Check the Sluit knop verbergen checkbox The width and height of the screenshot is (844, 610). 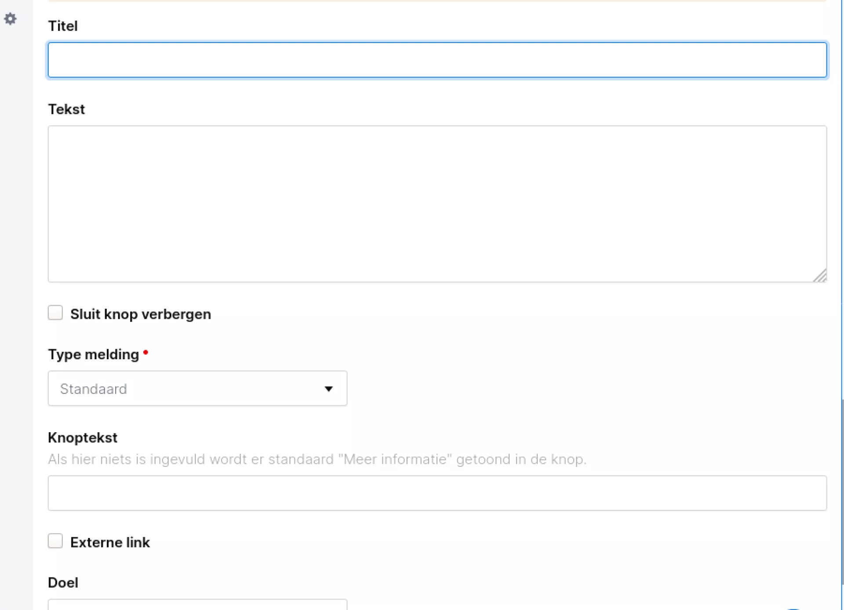coord(55,313)
